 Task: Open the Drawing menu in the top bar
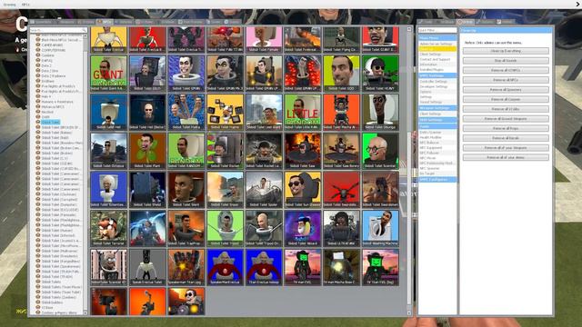pos(10,5)
